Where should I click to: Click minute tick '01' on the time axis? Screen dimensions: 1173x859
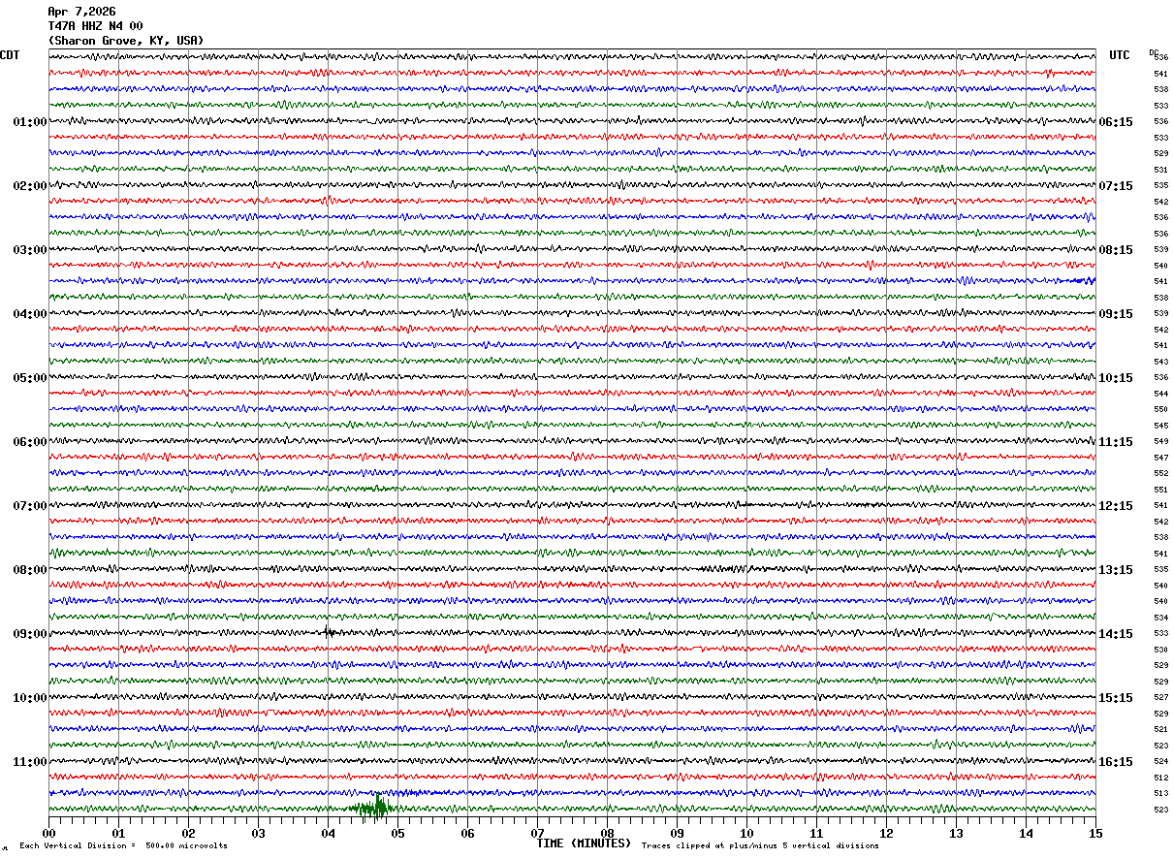pyautogui.click(x=118, y=833)
